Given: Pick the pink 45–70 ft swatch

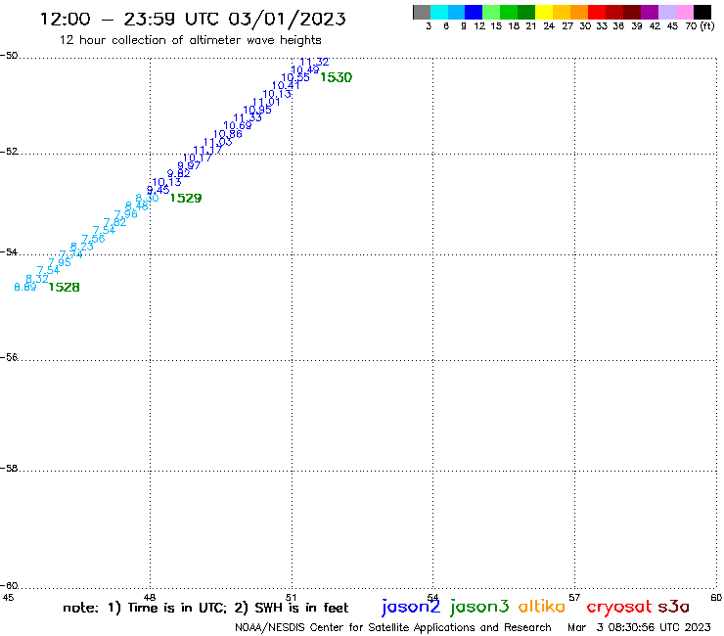Looking at the screenshot, I should pyautogui.click(x=684, y=12).
